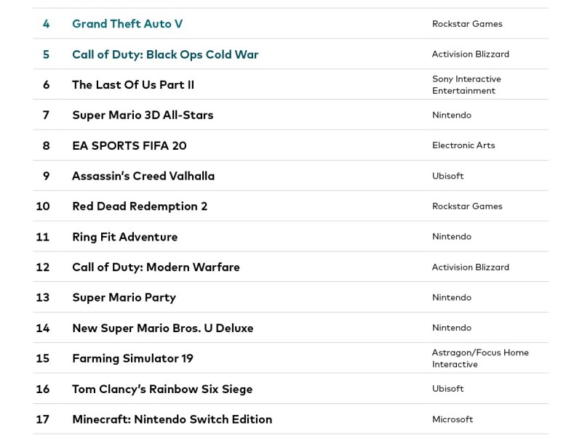Select EA SPORTS FIFA 20 title
The width and height of the screenshot is (582, 436).
[129, 146]
